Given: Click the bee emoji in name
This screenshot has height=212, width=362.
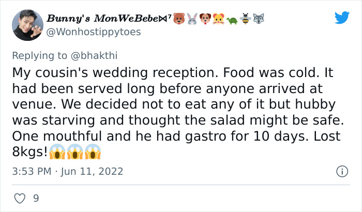Looking at the screenshot, I should [x=245, y=19].
